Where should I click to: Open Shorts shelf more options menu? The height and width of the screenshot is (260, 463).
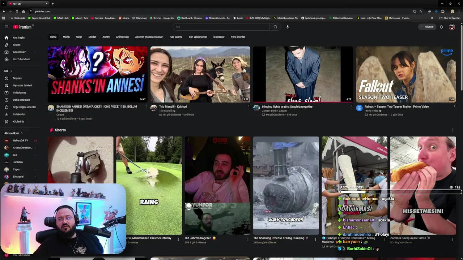(x=452, y=130)
